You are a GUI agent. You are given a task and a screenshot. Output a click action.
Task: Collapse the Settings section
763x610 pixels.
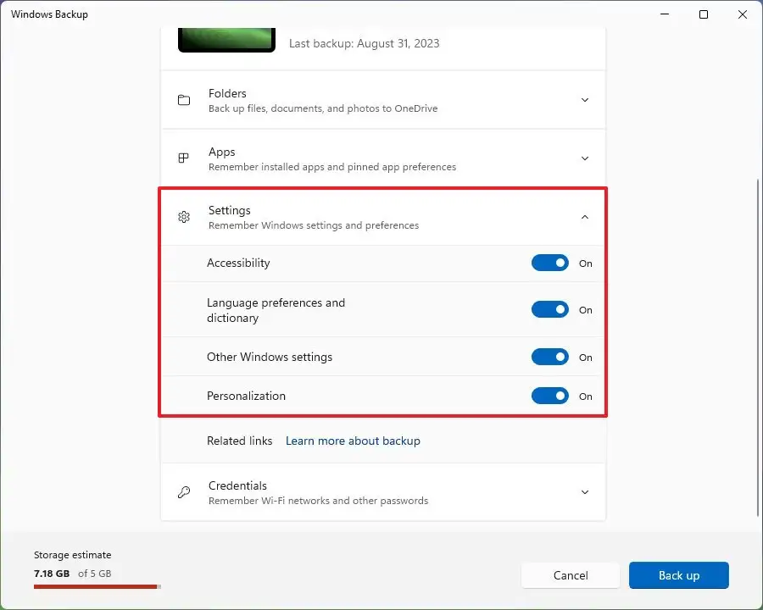click(585, 217)
